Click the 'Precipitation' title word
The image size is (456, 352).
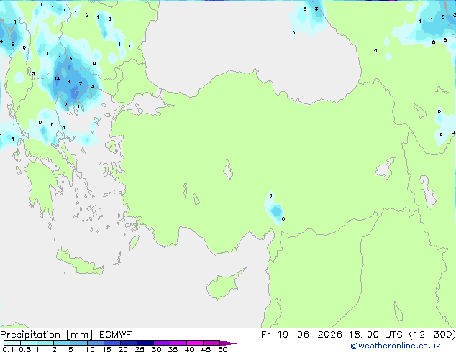point(30,335)
